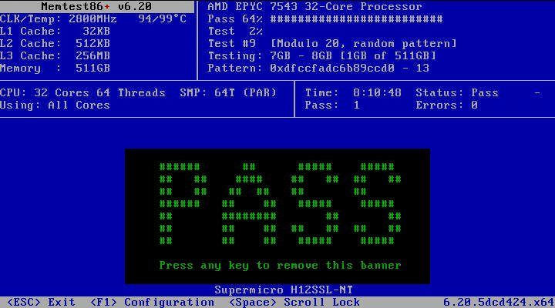The height and width of the screenshot is (308, 555).
Task: Select the Time 8:10:48 readout
Action: (x=353, y=92)
